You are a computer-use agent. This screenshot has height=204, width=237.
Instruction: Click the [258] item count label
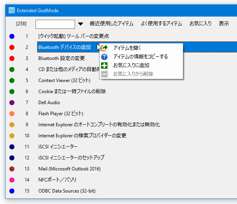(x=21, y=24)
